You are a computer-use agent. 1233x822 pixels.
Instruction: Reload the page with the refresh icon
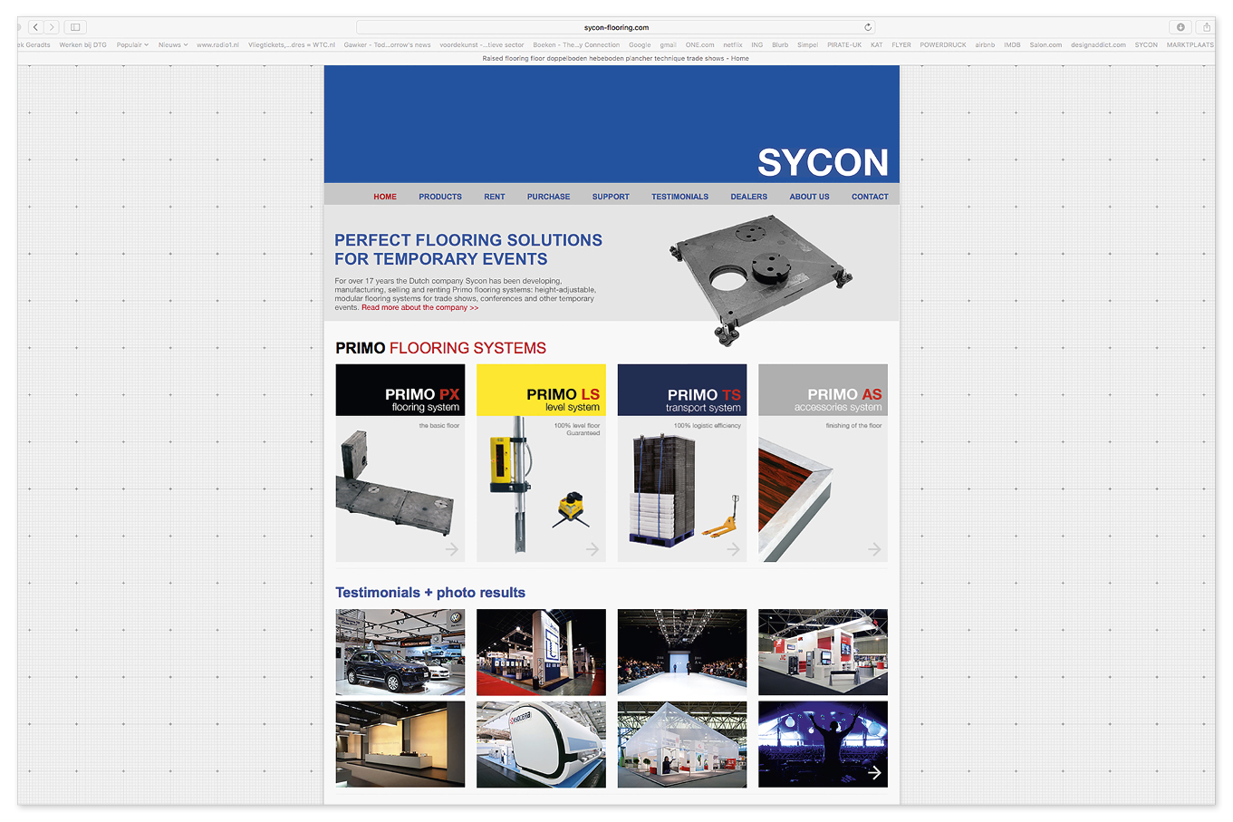point(867,27)
